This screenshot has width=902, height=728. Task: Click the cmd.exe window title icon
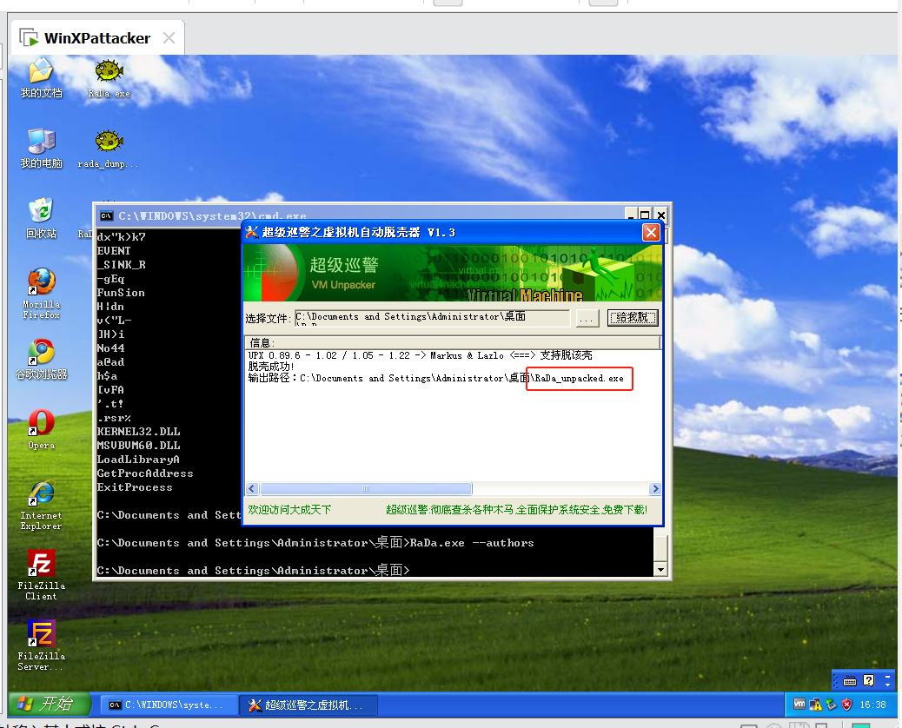[106, 216]
